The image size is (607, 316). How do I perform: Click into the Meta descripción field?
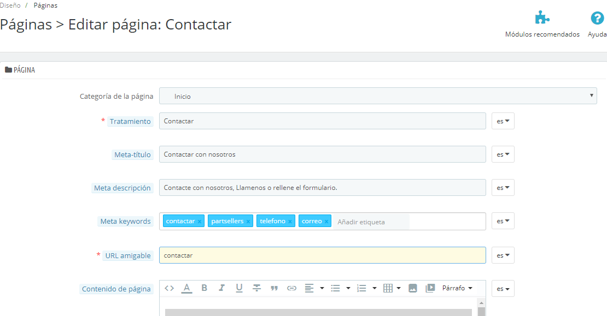click(323, 187)
